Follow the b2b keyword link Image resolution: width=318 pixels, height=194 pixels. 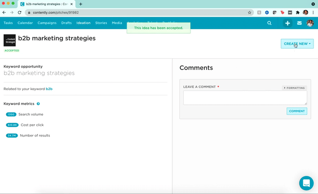(49, 89)
